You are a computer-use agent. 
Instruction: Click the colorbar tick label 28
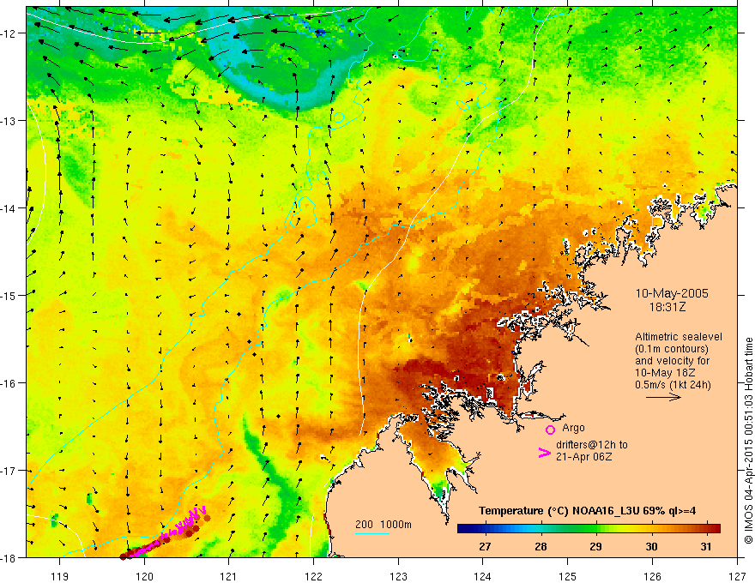tap(541, 546)
